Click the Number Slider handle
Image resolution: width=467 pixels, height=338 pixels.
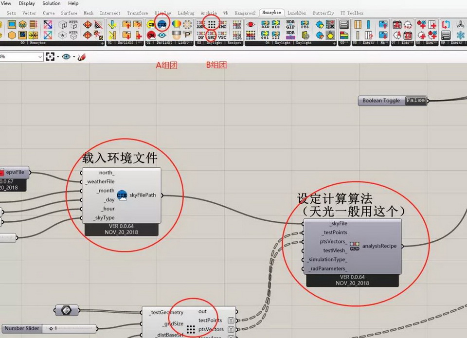pos(50,329)
